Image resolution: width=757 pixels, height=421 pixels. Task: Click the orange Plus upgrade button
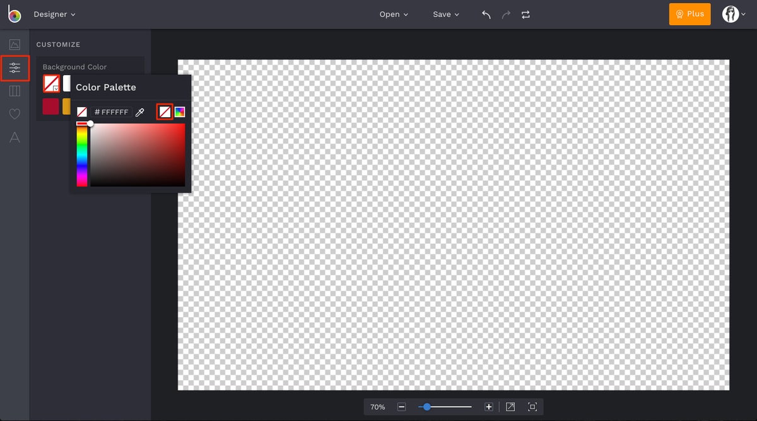tap(690, 14)
